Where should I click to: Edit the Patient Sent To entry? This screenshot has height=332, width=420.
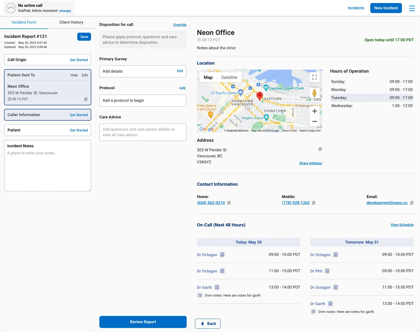point(85,75)
